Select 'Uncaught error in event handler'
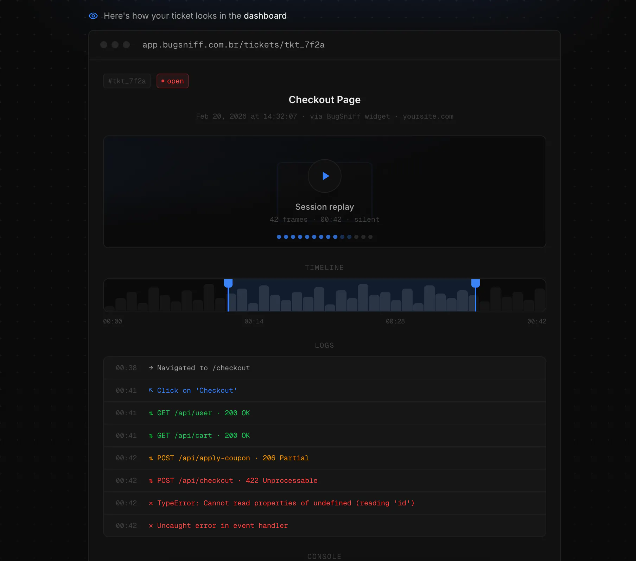636x561 pixels. click(222, 525)
